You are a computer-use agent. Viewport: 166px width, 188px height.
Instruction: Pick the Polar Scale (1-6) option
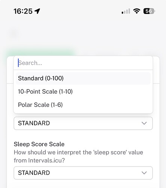[x=83, y=105]
